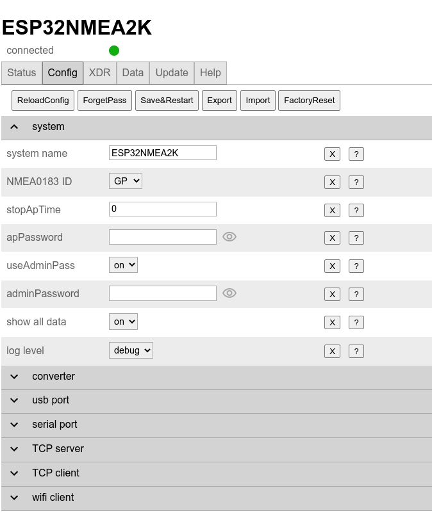This screenshot has width=432, height=520.
Task: Reveal apPassword with the eye icon
Action: click(229, 237)
